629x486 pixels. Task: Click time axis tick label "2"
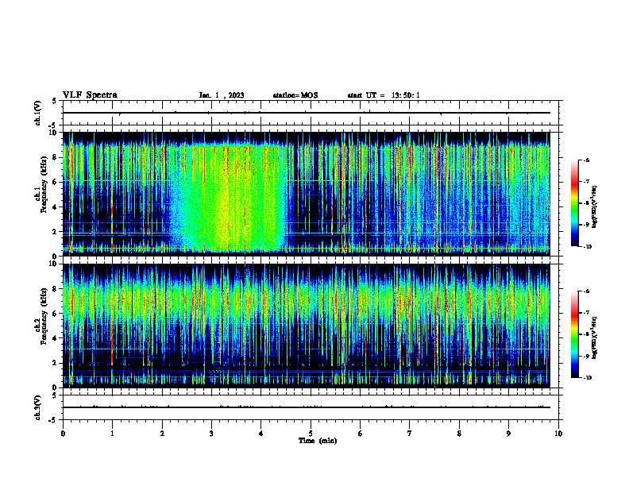(162, 434)
